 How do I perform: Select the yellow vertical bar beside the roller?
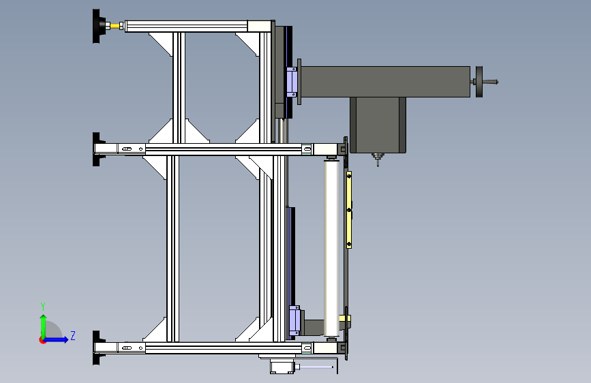click(349, 210)
